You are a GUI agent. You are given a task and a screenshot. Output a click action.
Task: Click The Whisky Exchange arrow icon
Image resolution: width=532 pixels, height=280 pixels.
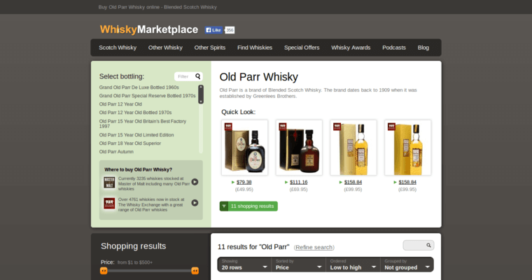tap(195, 203)
